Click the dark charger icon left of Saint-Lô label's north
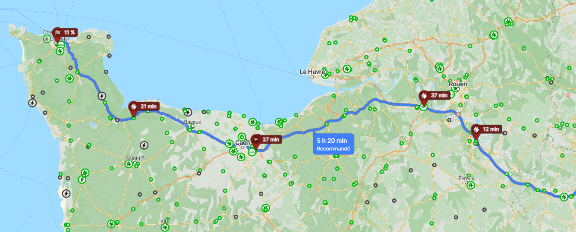Screen dimensions: 576x232 pos(144,146)
